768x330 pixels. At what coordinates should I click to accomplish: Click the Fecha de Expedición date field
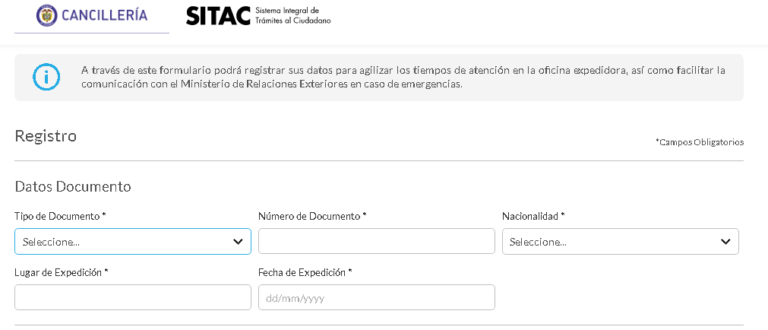377,297
